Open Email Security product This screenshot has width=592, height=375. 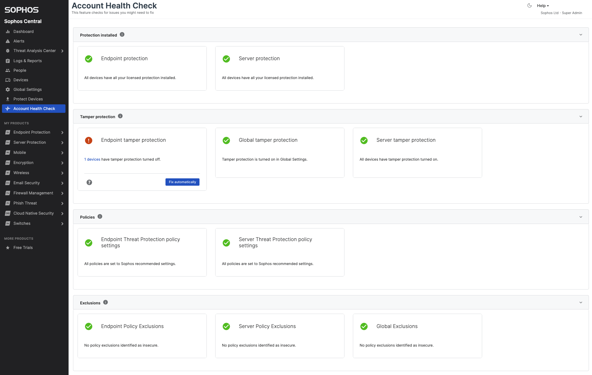26,183
